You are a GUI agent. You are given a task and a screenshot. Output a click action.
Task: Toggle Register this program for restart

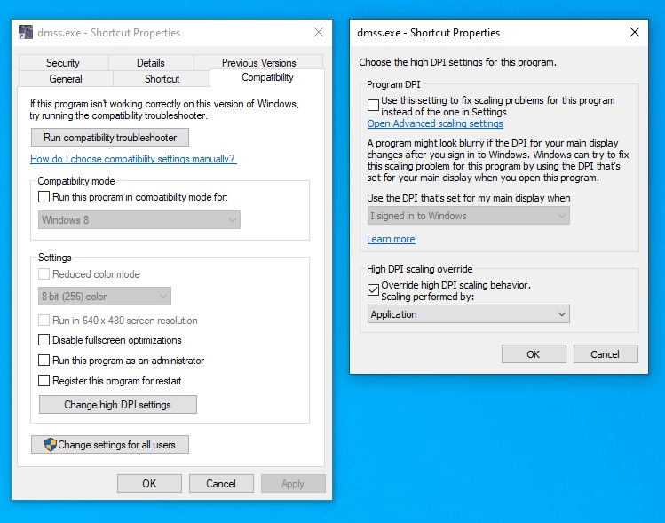point(44,381)
